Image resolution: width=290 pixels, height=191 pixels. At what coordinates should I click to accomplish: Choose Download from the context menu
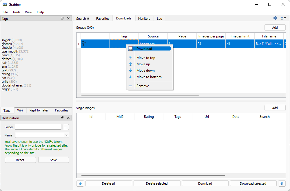(x=144, y=49)
